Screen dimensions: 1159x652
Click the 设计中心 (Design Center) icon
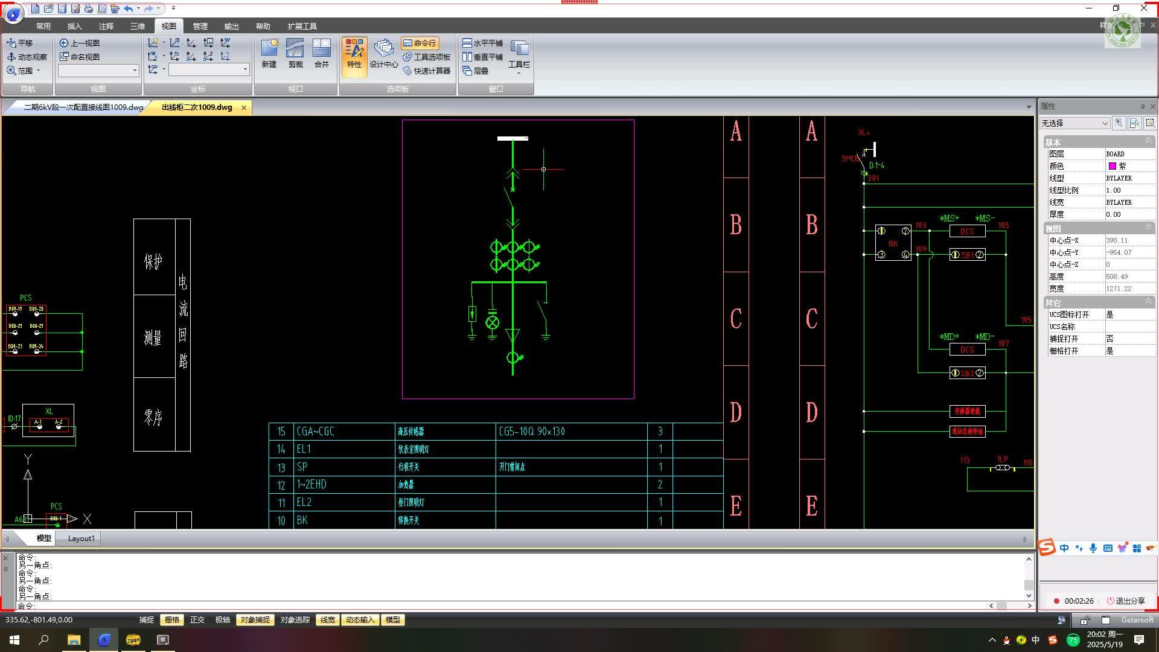point(383,53)
